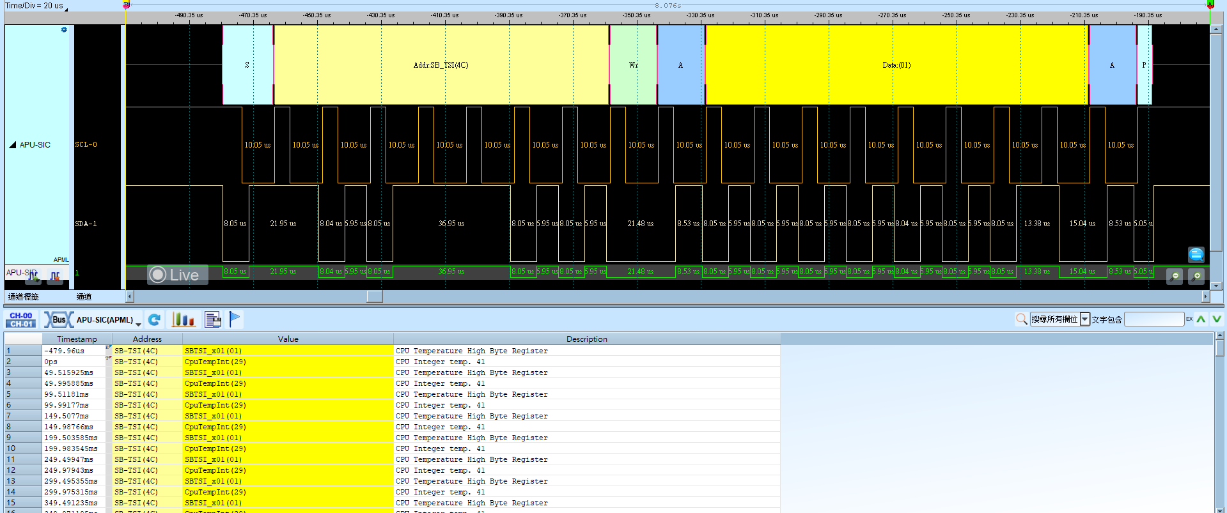Screen dimensions: 1227x513
Task: Click the Value column header
Action: point(288,339)
